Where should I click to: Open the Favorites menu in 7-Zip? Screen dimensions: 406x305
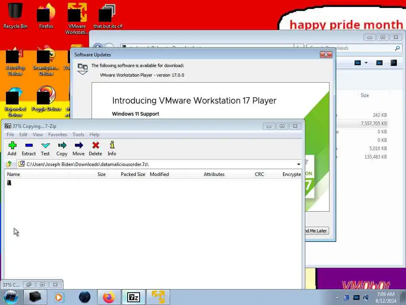(57, 134)
